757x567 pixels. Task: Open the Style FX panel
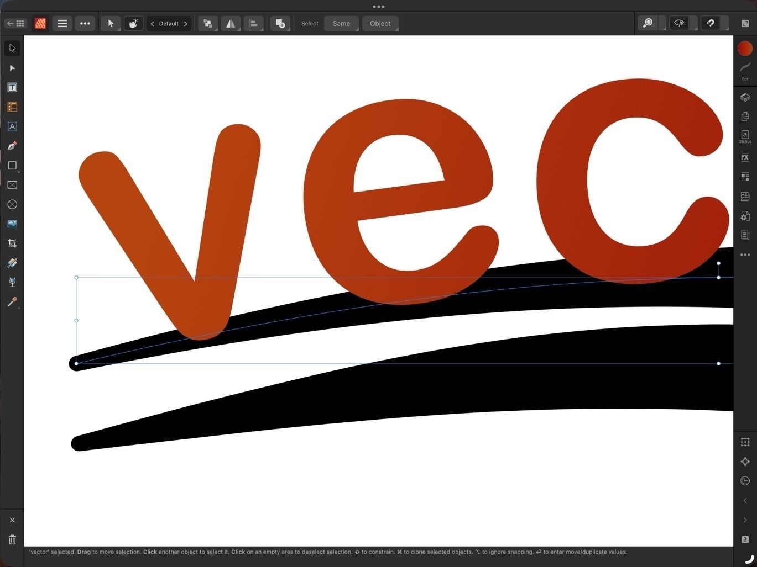pos(745,157)
